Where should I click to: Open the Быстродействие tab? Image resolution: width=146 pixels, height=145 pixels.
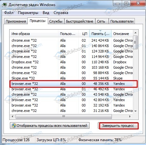click(80, 21)
